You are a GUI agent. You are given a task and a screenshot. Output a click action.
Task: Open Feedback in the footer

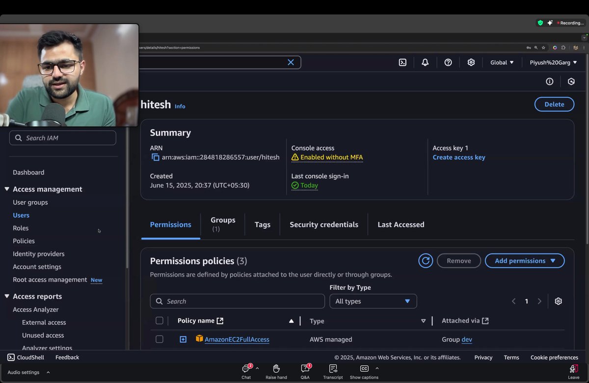coord(67,357)
